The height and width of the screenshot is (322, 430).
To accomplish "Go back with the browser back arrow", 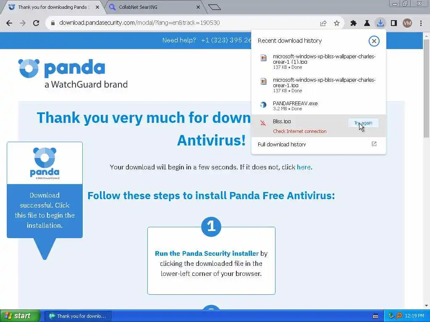I will click(9, 23).
